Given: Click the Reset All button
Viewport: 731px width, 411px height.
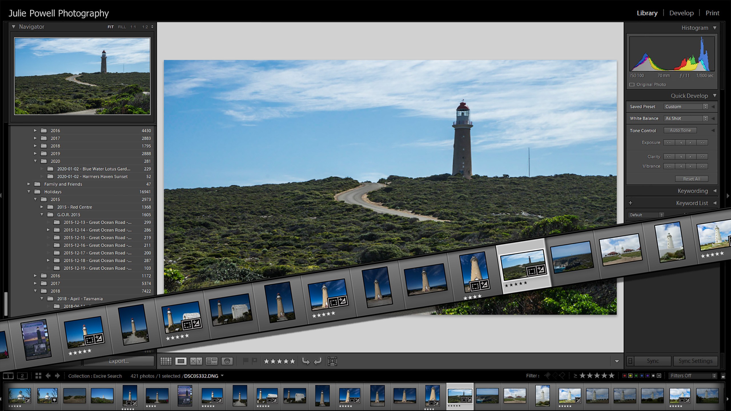Looking at the screenshot, I should click(691, 179).
